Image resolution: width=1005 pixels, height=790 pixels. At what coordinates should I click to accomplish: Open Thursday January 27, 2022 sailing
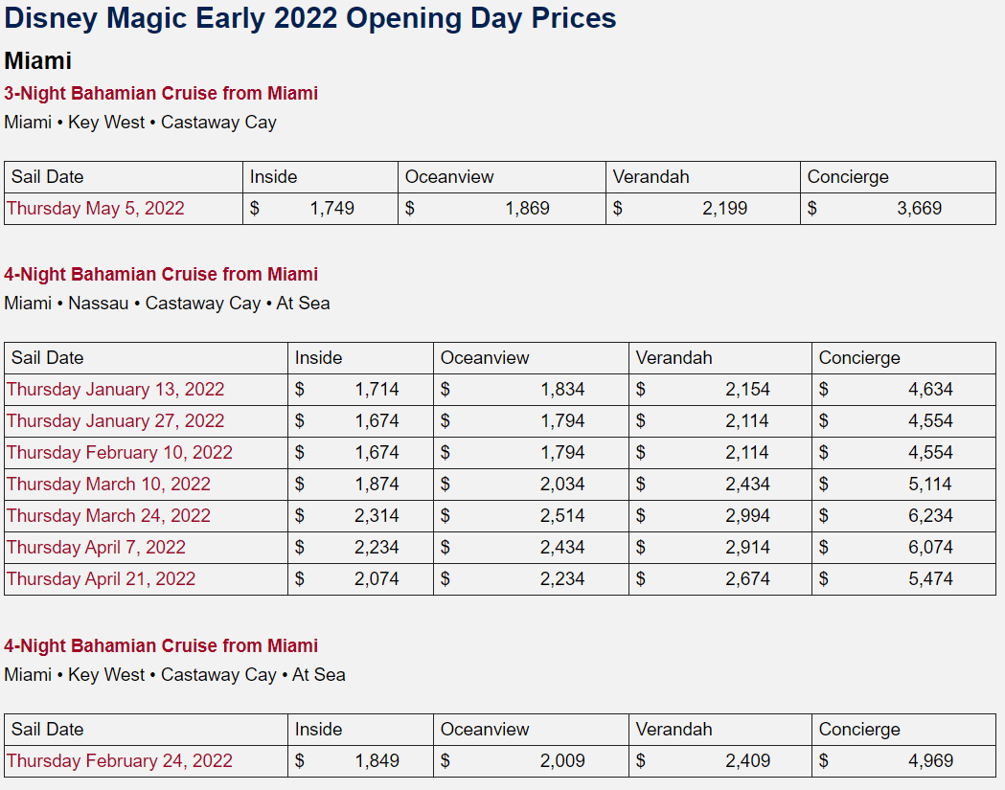point(116,421)
